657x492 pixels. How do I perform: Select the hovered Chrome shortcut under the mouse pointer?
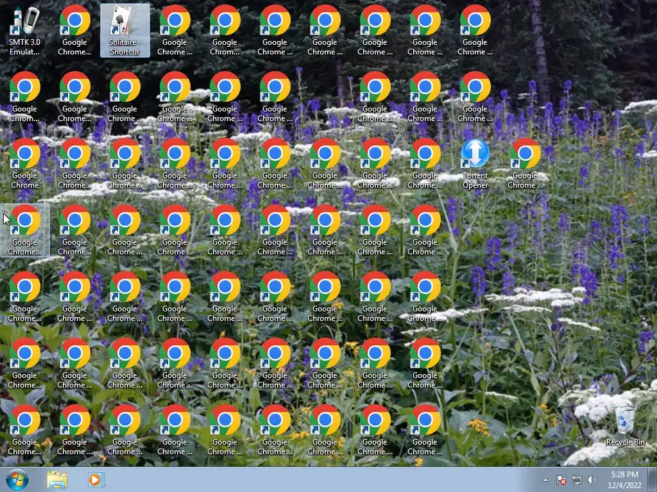24,231
